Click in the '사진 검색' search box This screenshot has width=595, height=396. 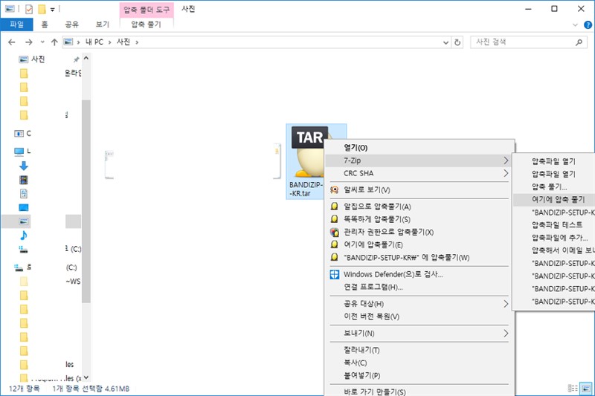pyautogui.click(x=521, y=42)
